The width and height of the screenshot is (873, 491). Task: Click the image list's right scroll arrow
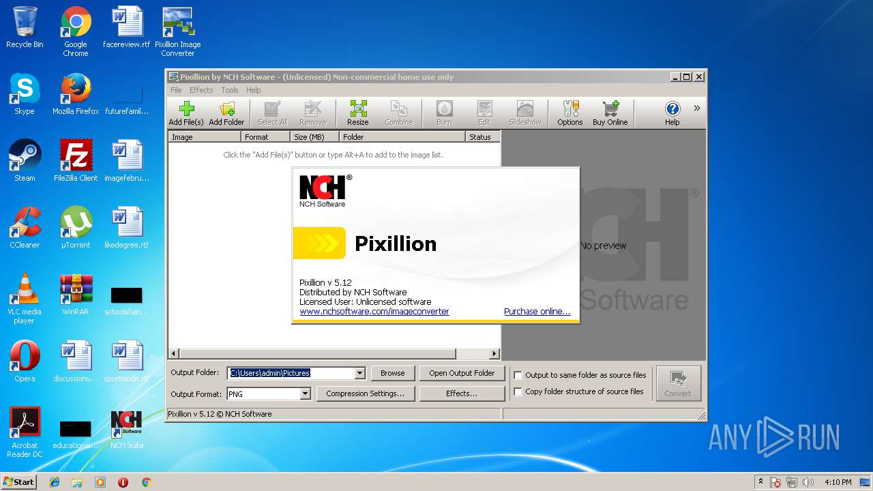[x=494, y=354]
